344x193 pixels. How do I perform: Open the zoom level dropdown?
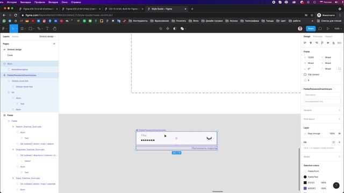point(338,28)
